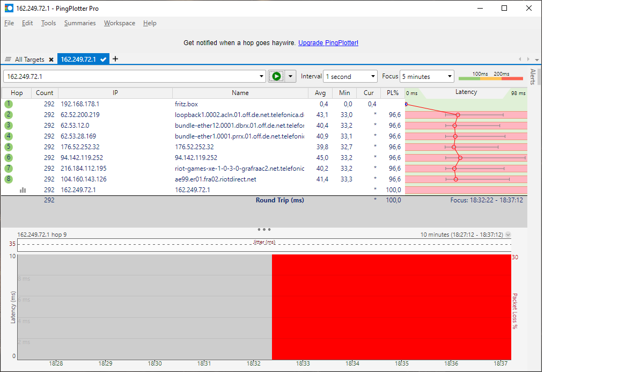Click the Avg column header

click(320, 93)
